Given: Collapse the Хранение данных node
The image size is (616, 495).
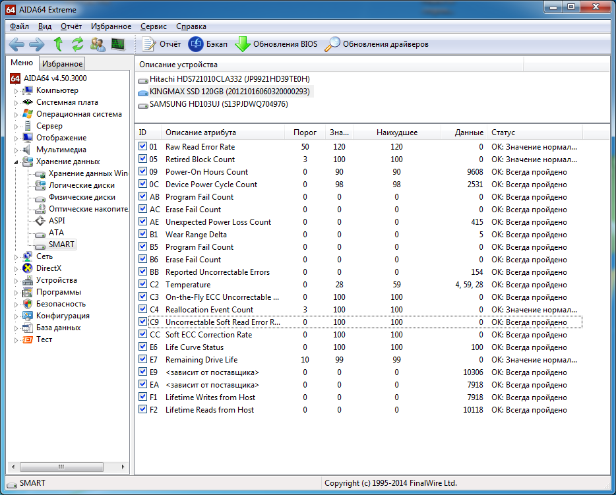Looking at the screenshot, I should coord(16,161).
